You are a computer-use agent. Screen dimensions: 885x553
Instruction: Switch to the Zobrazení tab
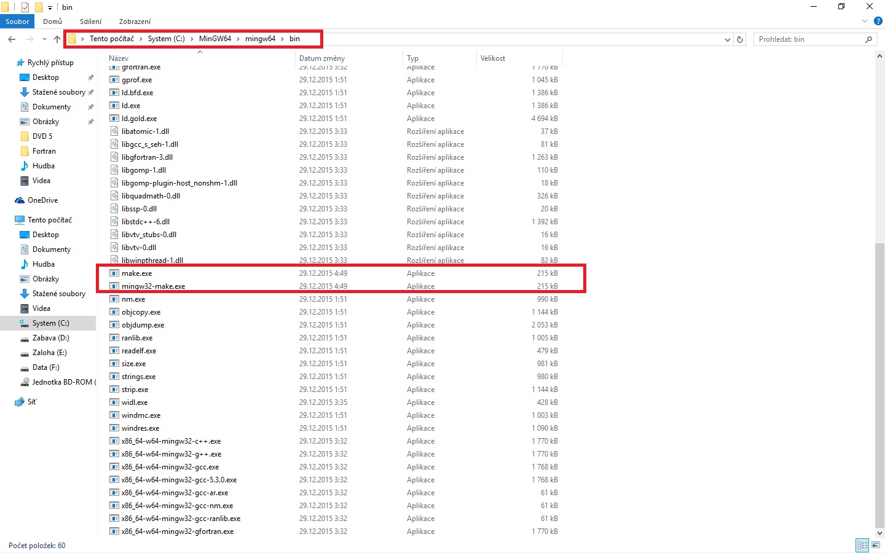click(x=135, y=22)
